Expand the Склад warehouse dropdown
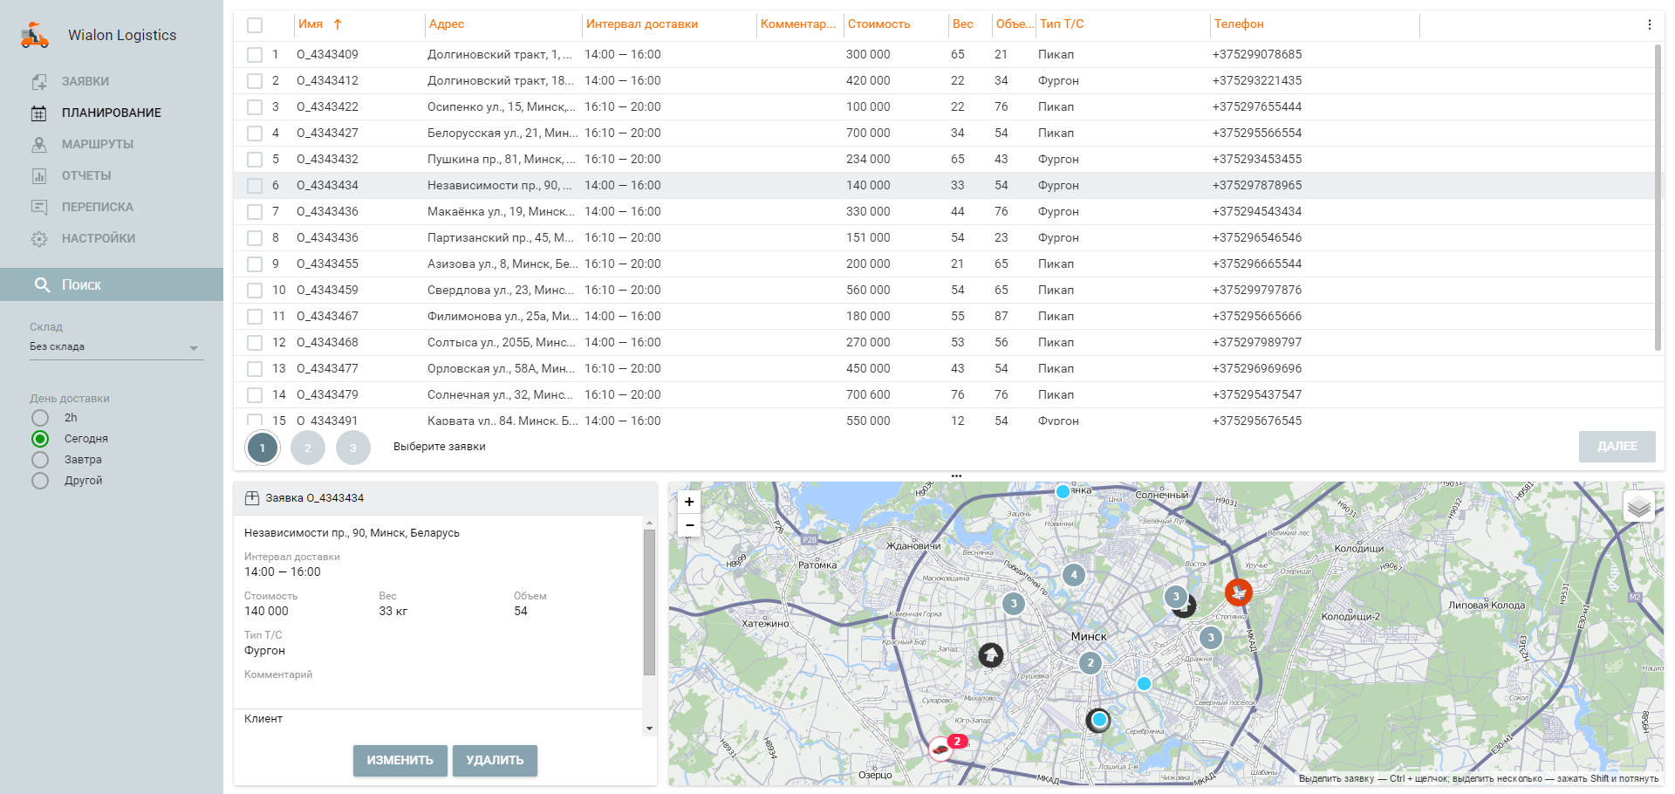Image resolution: width=1675 pixels, height=794 pixels. click(194, 347)
